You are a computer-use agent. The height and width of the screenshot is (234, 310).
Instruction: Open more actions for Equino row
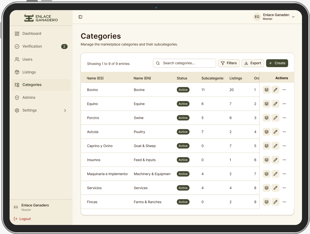[x=284, y=104]
